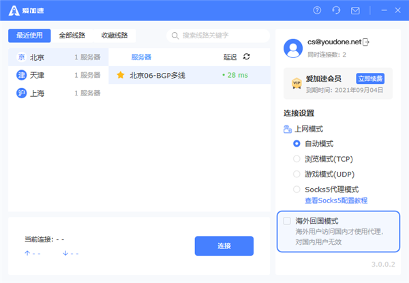Select 游戏模式(UDP) radio button
Image resolution: width=409 pixels, height=283 pixels.
point(297,175)
